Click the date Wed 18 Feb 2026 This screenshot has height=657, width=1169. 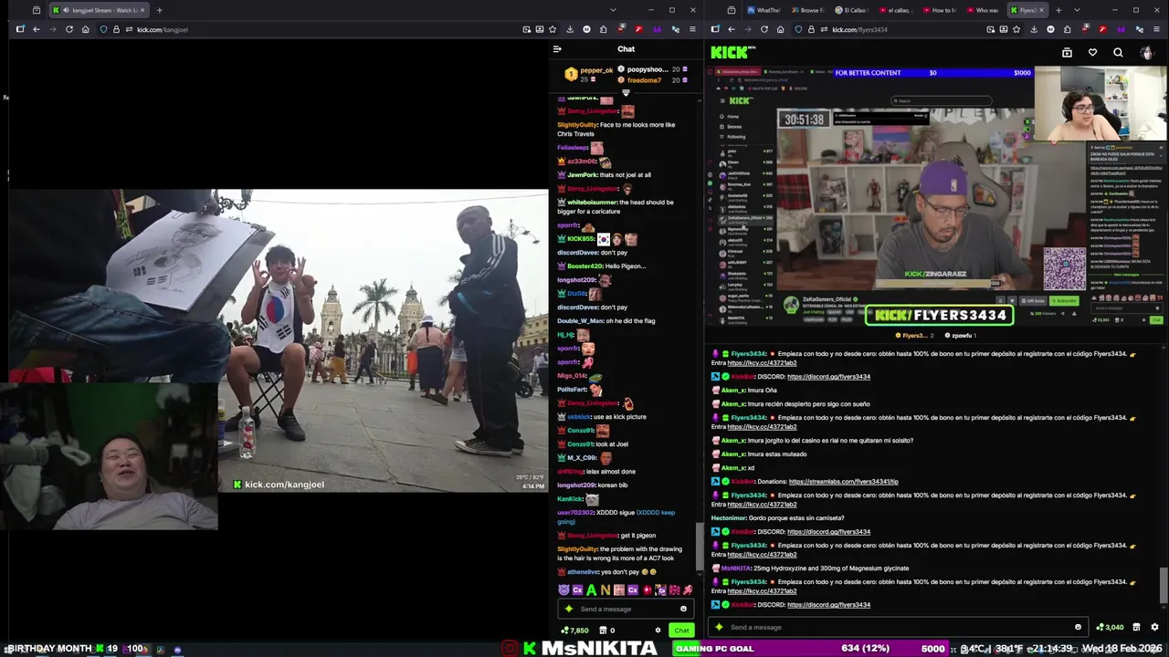tap(1122, 649)
